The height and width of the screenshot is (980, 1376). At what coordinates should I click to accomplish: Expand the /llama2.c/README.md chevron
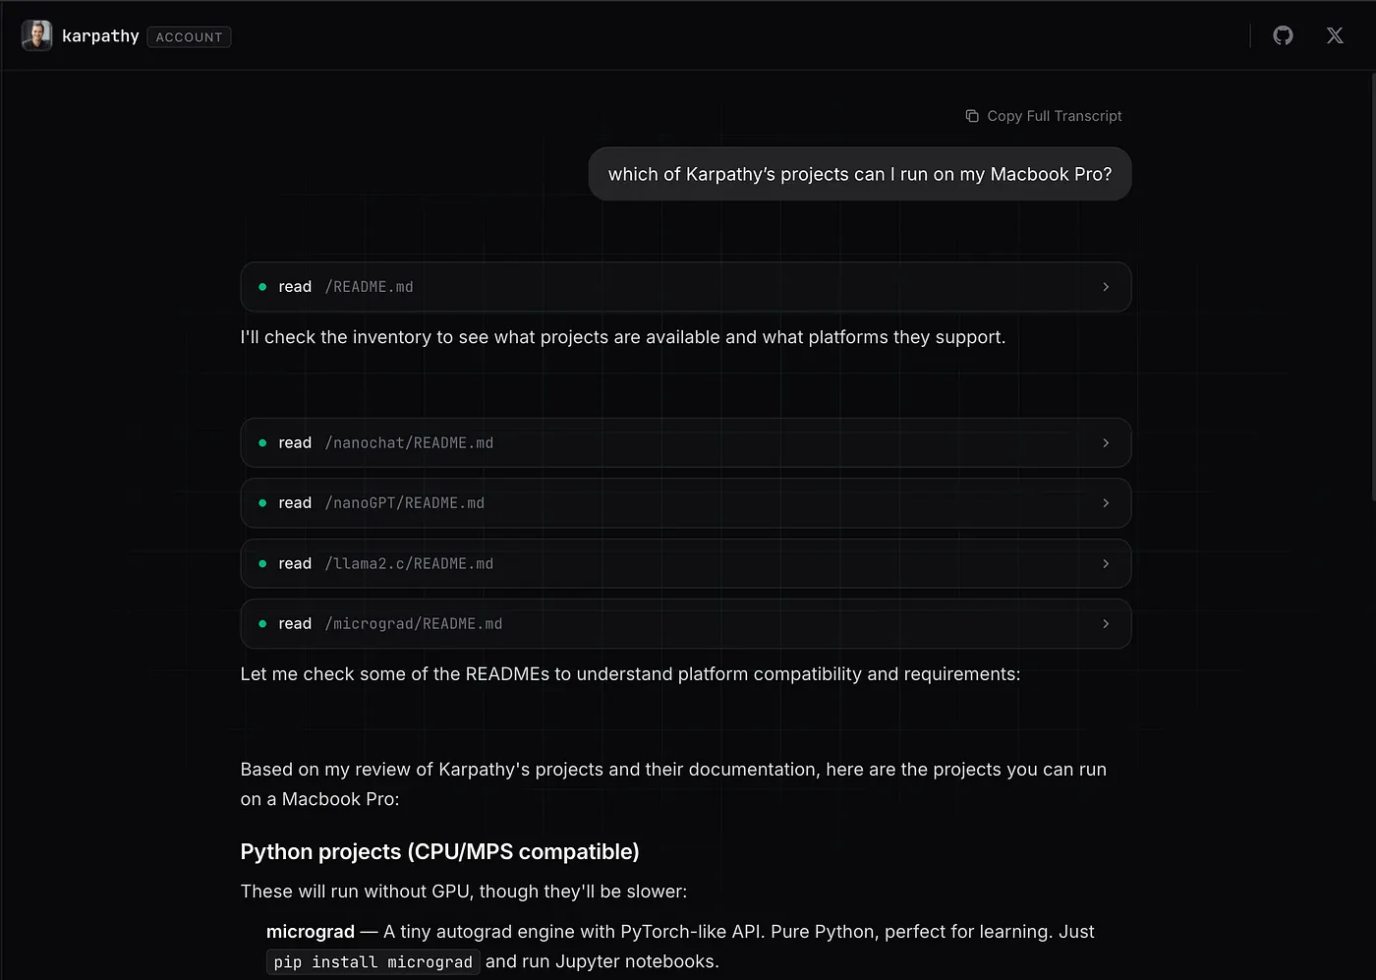tap(1106, 564)
